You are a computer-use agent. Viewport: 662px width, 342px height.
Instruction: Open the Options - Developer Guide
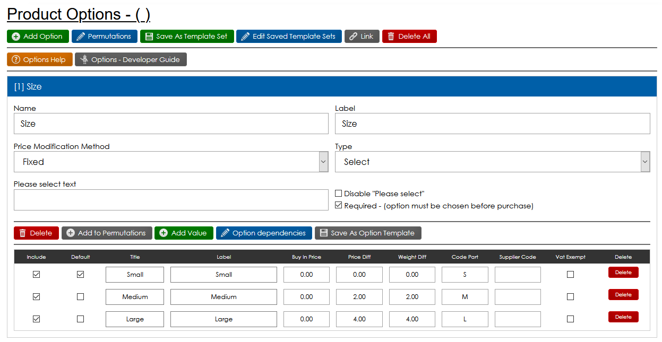(x=130, y=60)
